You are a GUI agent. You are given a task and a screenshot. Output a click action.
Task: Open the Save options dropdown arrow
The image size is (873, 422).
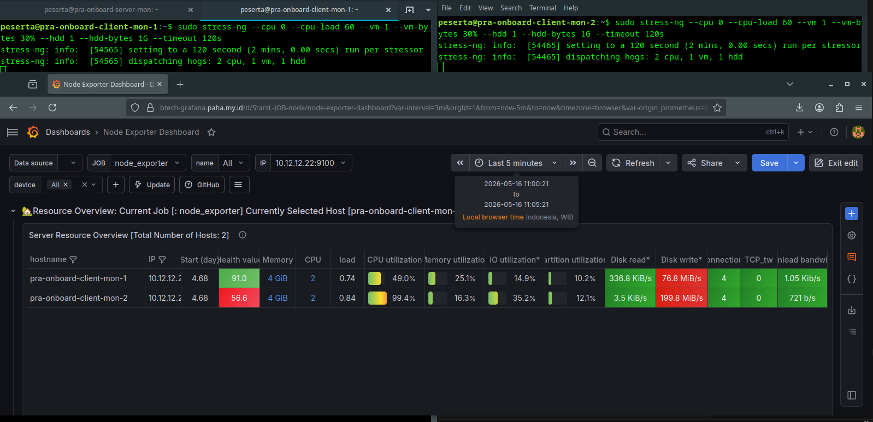(795, 163)
